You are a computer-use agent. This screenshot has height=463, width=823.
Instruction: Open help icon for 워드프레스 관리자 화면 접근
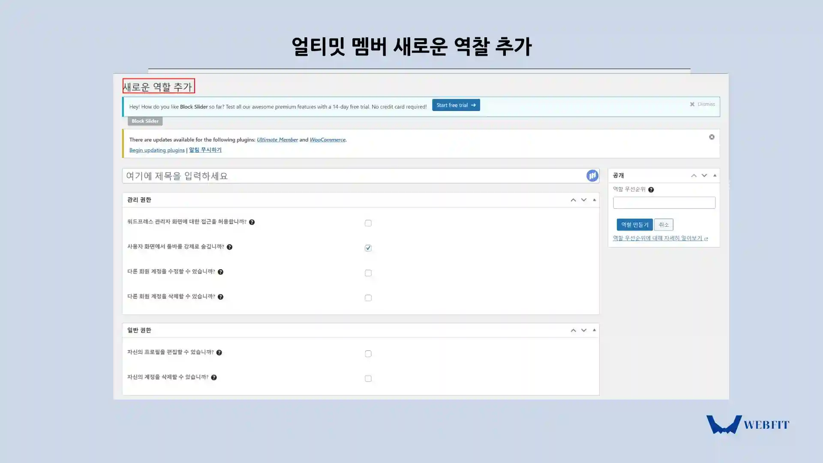[x=252, y=222]
